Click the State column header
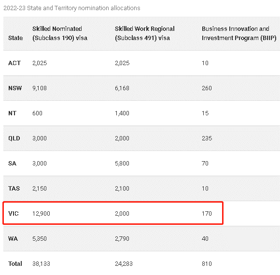This screenshot has width=280, height=275. (x=15, y=38)
